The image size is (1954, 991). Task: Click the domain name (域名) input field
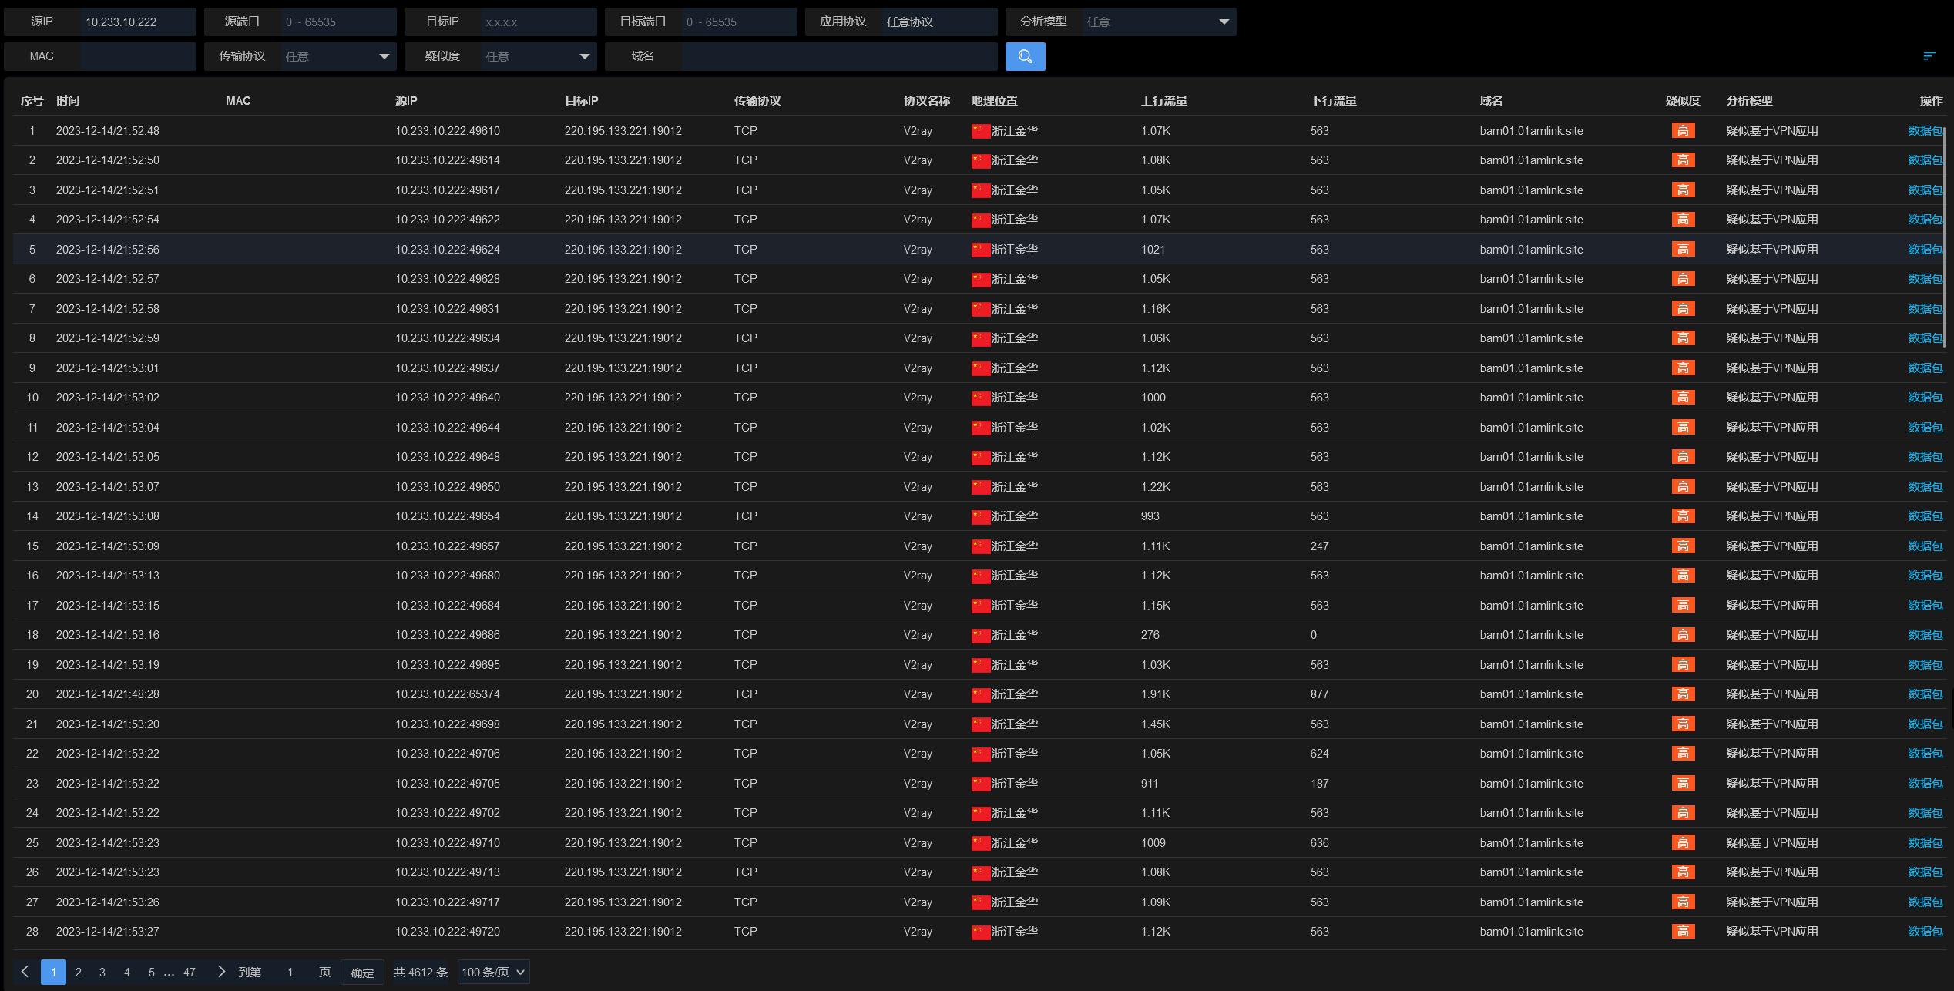[x=838, y=56]
